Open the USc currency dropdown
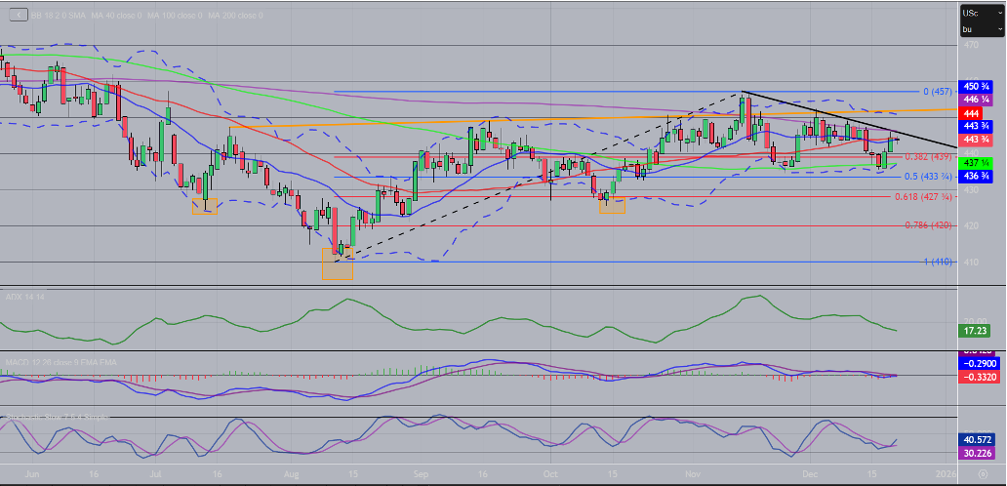 [x=983, y=13]
